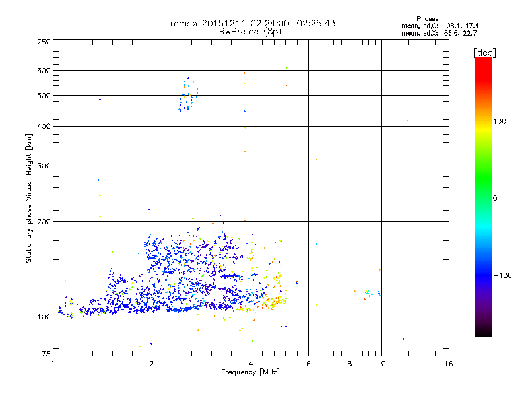The width and height of the screenshot is (528, 396).
Task: Click the 'mean, sd,X: 86.6, 22.7' text
Action: coord(439,33)
